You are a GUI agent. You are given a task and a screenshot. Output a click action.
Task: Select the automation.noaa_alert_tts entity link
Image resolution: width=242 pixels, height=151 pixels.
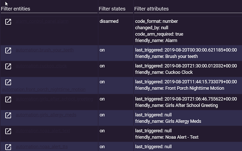click(x=42, y=147)
